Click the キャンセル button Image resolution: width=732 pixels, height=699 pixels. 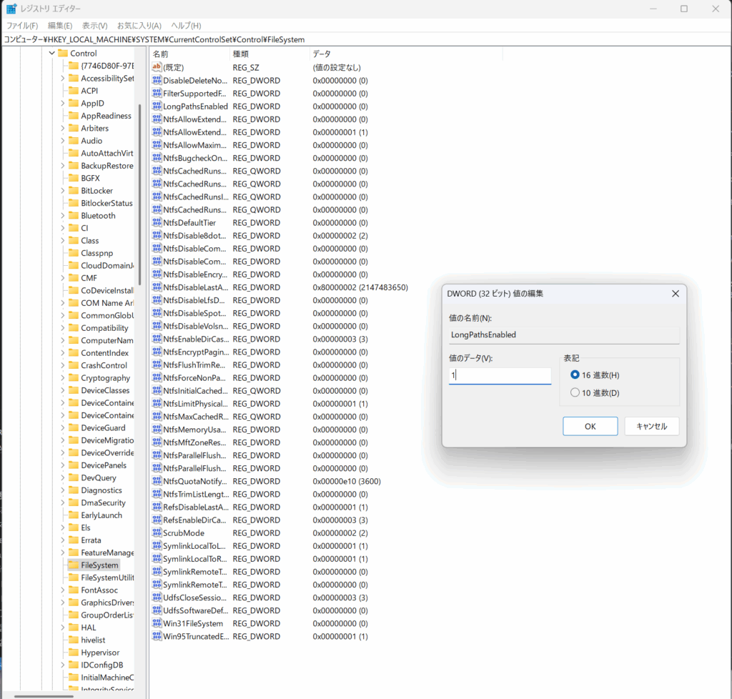pyautogui.click(x=652, y=426)
